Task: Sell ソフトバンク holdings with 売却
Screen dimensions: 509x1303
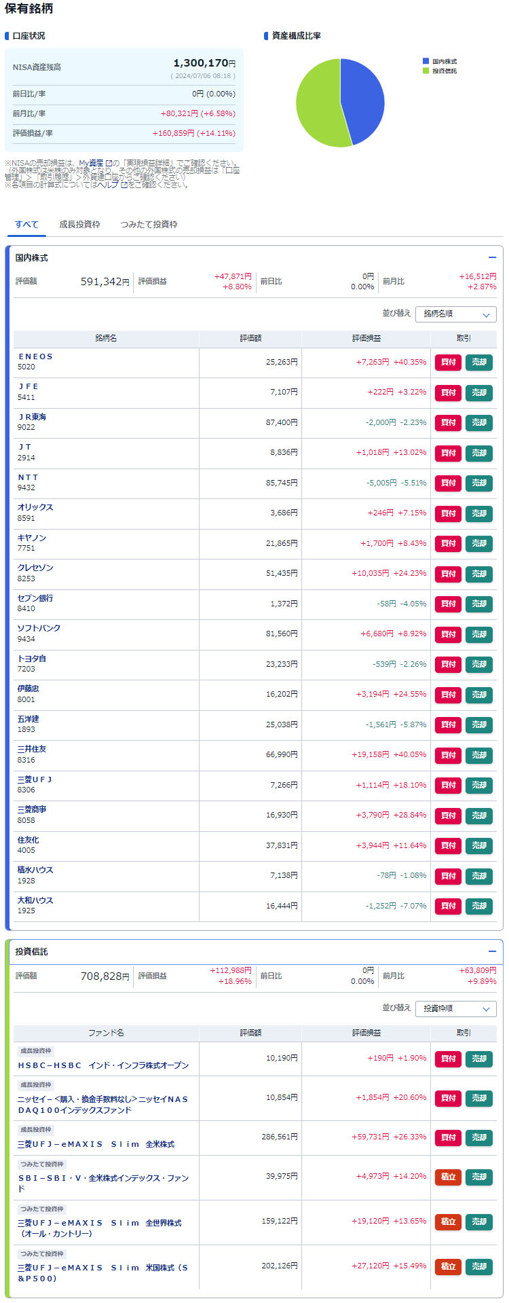Action: (479, 634)
